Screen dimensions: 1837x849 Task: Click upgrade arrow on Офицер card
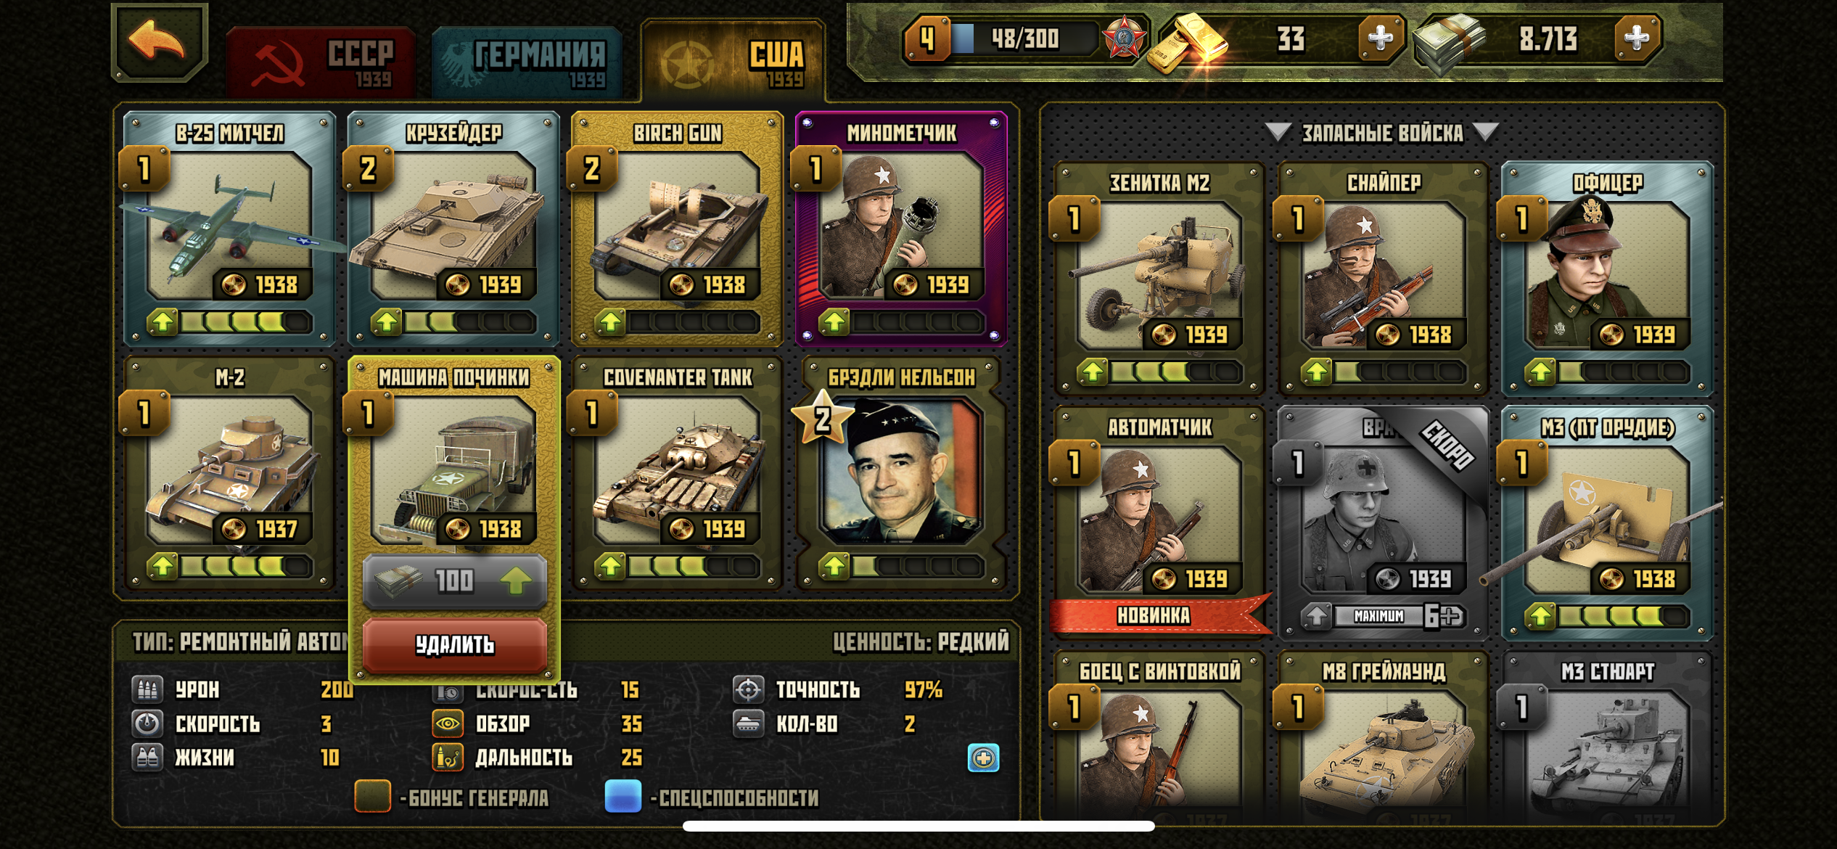pyautogui.click(x=1540, y=372)
